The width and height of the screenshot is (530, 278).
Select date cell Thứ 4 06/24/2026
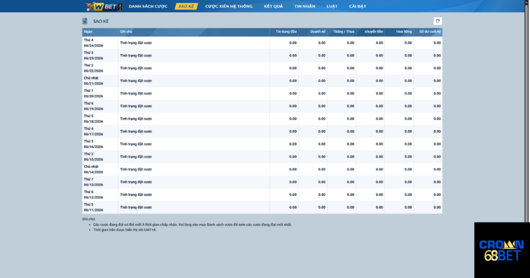point(100,43)
